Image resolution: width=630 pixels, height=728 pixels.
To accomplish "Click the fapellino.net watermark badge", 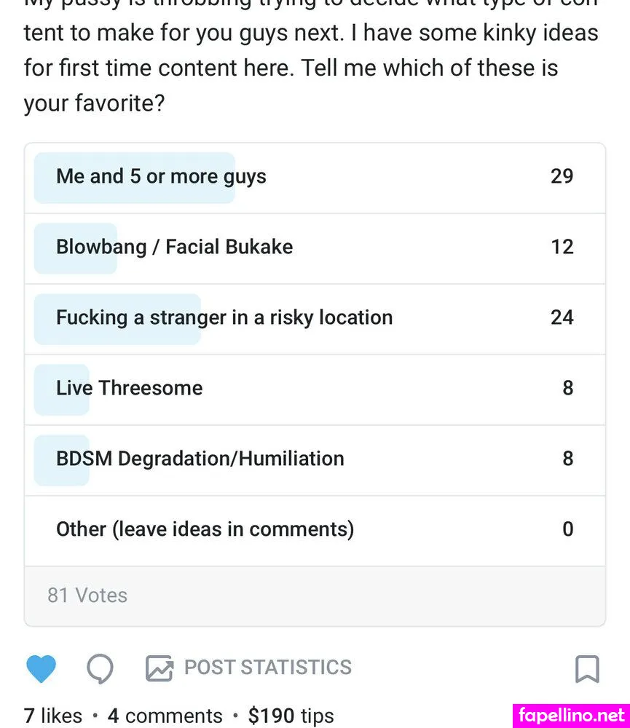I will click(572, 715).
